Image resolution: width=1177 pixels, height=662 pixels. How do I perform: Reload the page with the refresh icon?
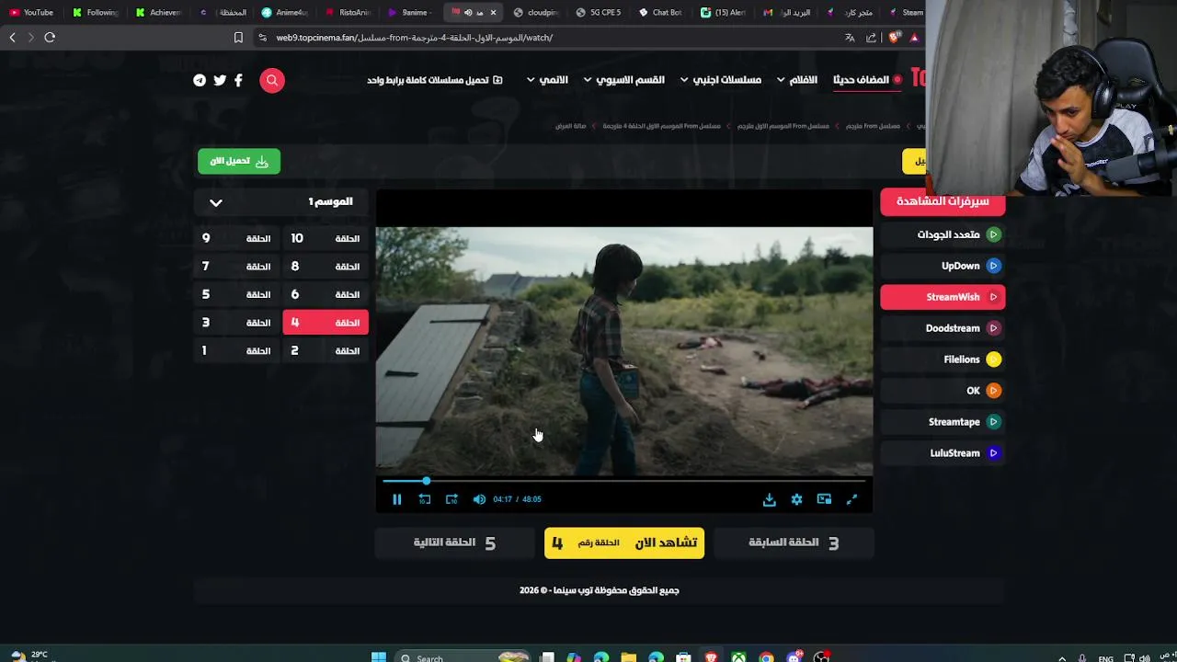click(x=50, y=38)
